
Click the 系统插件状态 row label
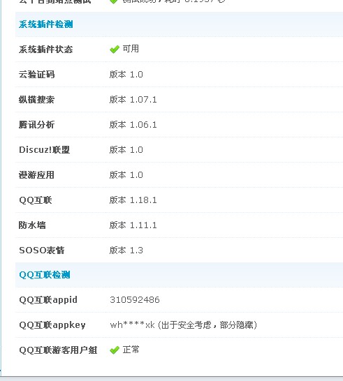coord(45,50)
